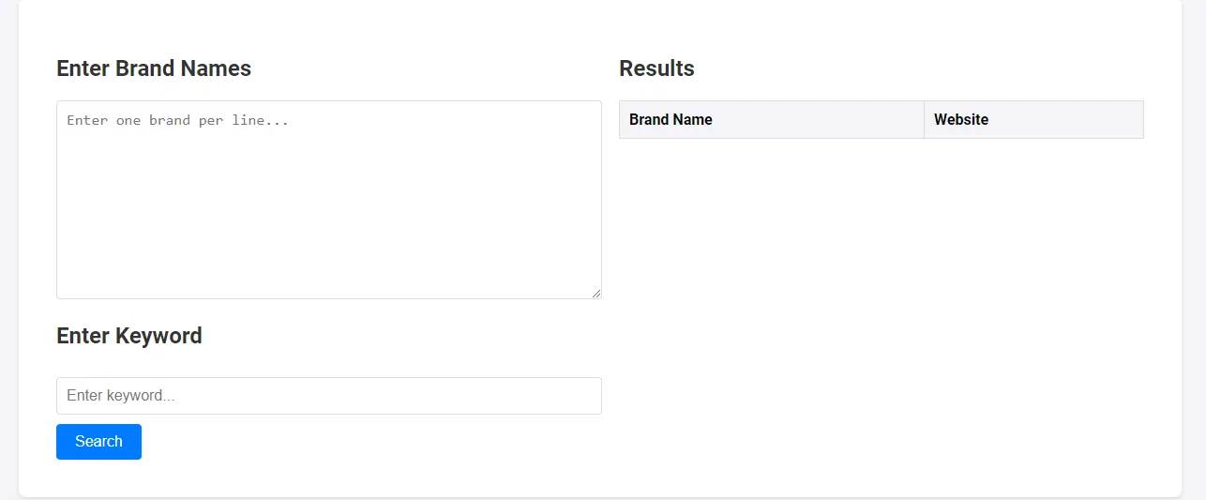Viewport: 1206px width, 500px height.
Task: Click the Enter Keyword heading
Action: pyautogui.click(x=129, y=336)
